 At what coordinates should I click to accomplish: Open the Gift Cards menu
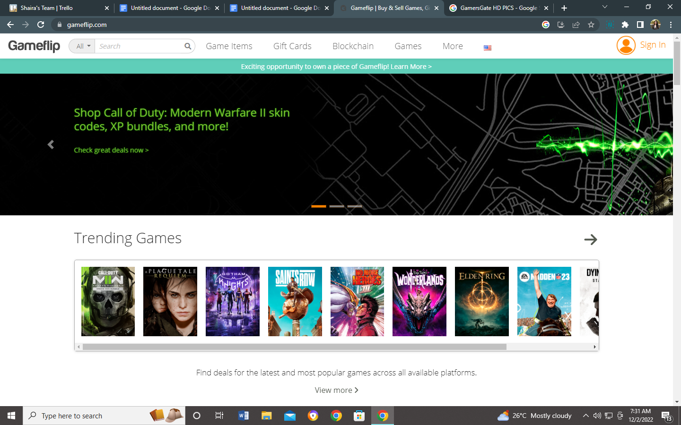tap(292, 46)
